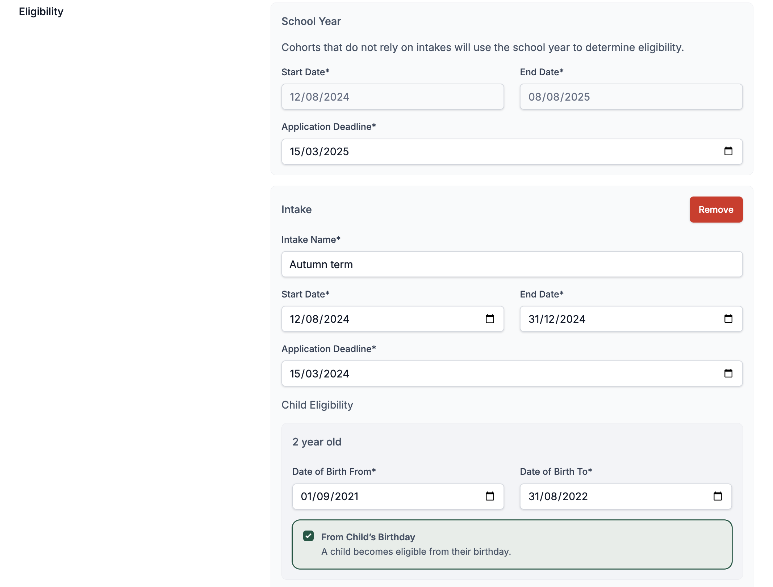Open calendar picker for Date of Birth From
The width and height of the screenshot is (773, 587).
(490, 496)
